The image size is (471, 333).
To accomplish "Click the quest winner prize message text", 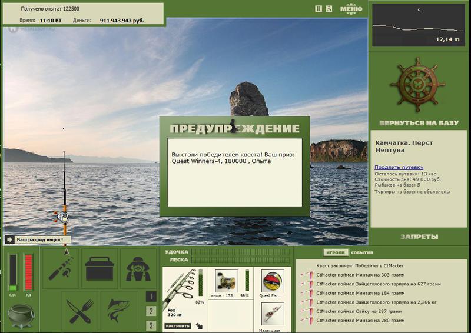I will point(233,158).
